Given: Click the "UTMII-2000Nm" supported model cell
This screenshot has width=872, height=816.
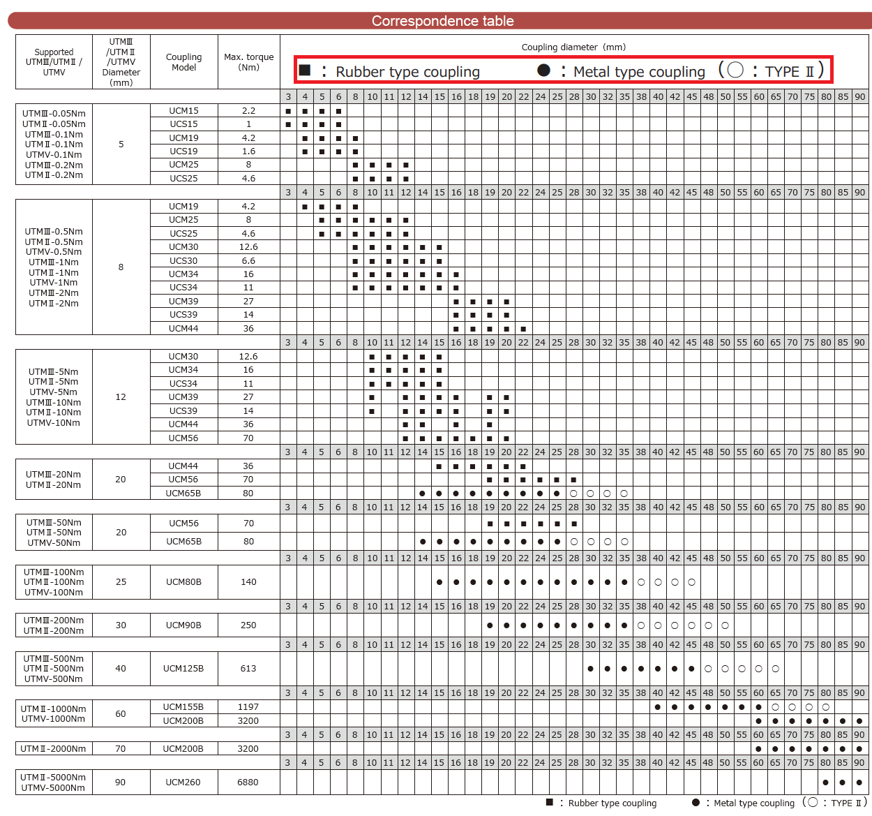Looking at the screenshot, I should click(x=54, y=749).
